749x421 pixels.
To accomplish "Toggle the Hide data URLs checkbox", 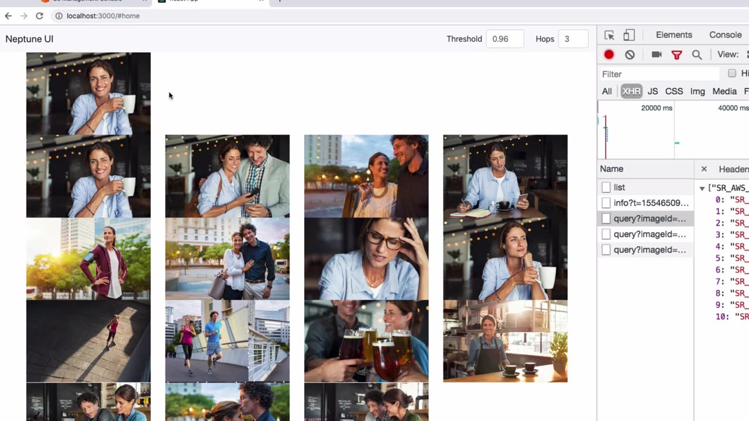I will (x=732, y=73).
